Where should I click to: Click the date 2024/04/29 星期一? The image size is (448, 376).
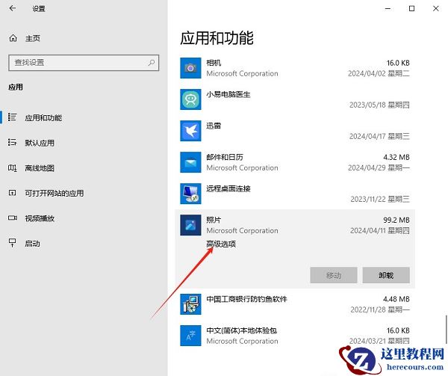(379, 168)
